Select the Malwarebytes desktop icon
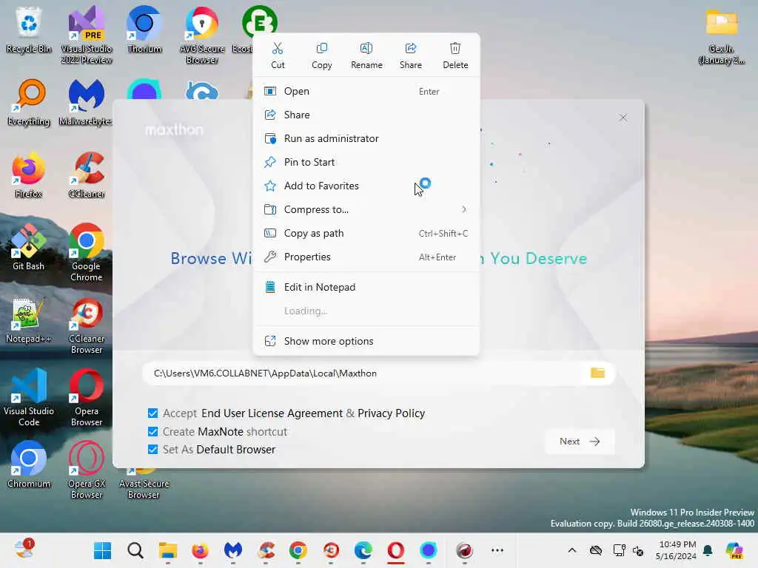Viewport: 758px width, 568px height. coord(86,102)
